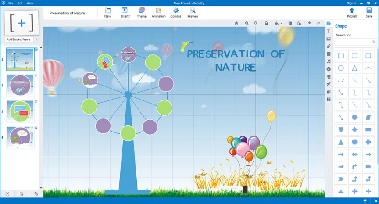Select the airplane icon in sidebar
The height and width of the screenshot is (204, 379).
click(x=329, y=84)
